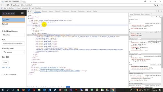Collapse the div col-md-4 node

[33, 33]
